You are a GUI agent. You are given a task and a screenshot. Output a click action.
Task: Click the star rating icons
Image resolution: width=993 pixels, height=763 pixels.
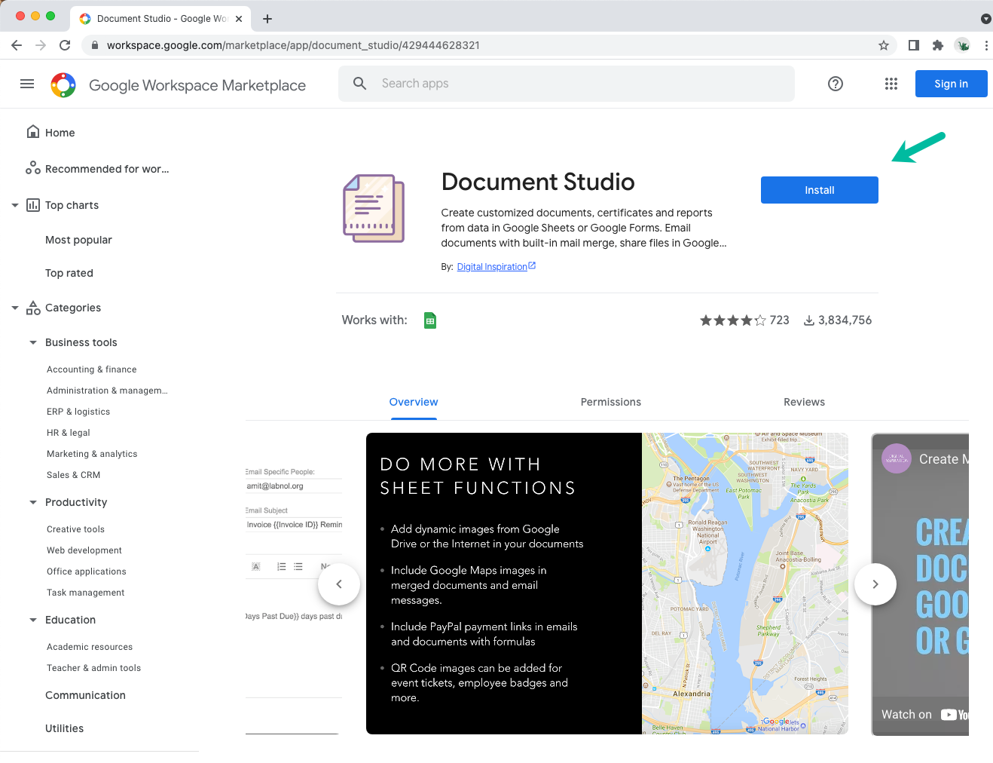733,320
